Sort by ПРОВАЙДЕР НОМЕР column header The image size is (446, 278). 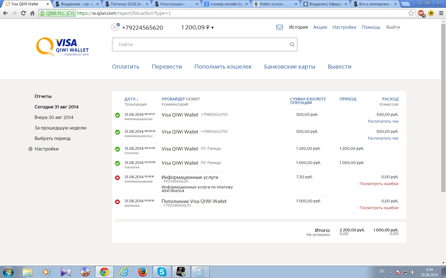tap(181, 99)
